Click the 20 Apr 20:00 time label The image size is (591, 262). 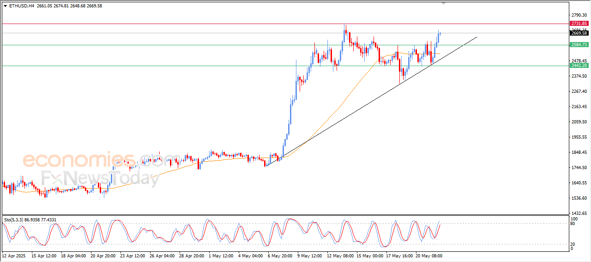(x=102, y=255)
